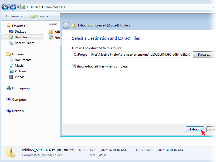Select Homegroup in navigation pane
216x162 pixels.
click(21, 88)
